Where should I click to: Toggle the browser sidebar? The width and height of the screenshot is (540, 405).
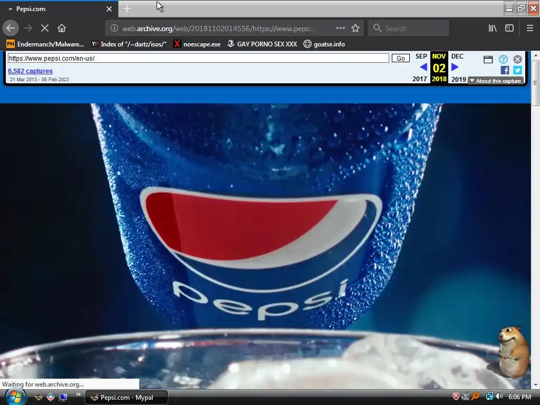509,28
